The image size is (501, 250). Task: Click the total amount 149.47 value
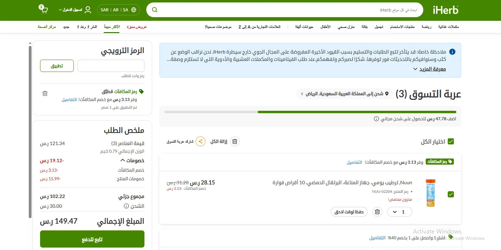point(59,221)
